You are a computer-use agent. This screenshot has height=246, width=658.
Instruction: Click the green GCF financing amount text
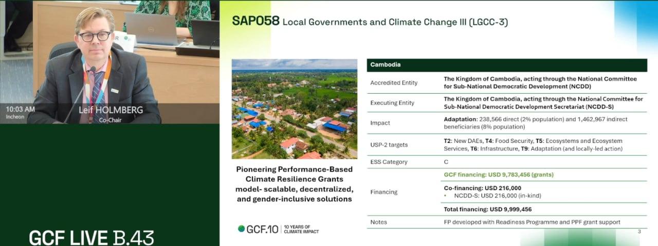click(499, 175)
